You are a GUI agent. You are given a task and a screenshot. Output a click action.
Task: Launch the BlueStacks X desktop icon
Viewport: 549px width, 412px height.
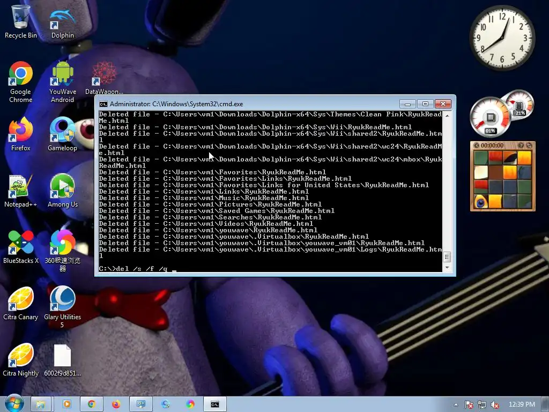(x=20, y=247)
